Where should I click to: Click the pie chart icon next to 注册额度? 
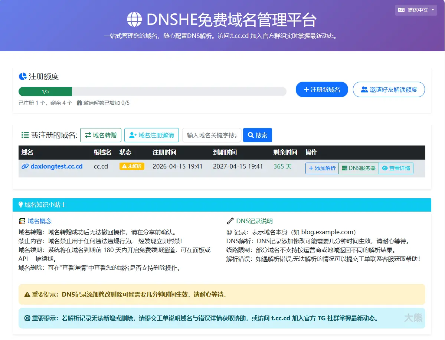pos(23,76)
